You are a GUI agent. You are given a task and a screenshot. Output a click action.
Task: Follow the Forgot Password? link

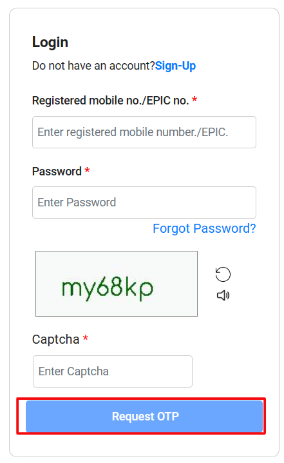click(x=204, y=228)
